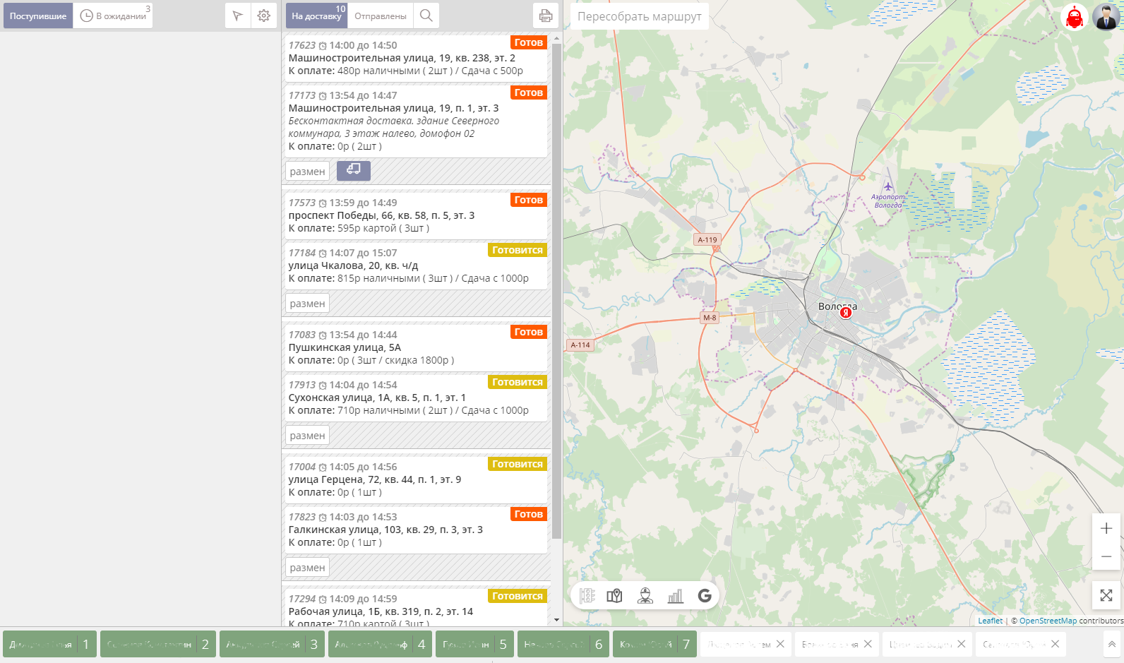Click the printer icon above the order list
This screenshot has width=1124, height=663.
pyautogui.click(x=545, y=16)
